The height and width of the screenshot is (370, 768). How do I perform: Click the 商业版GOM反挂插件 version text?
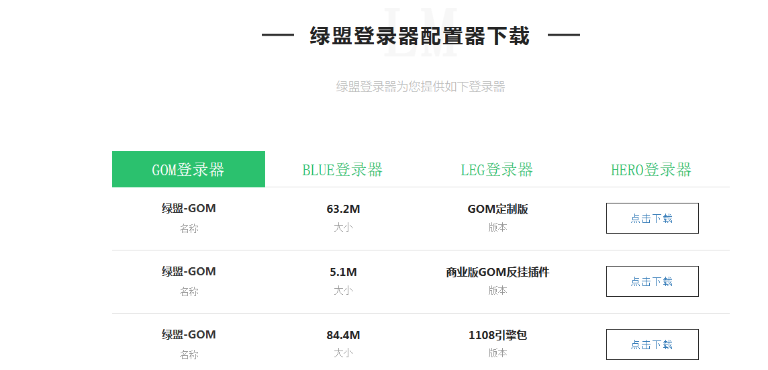tap(497, 273)
